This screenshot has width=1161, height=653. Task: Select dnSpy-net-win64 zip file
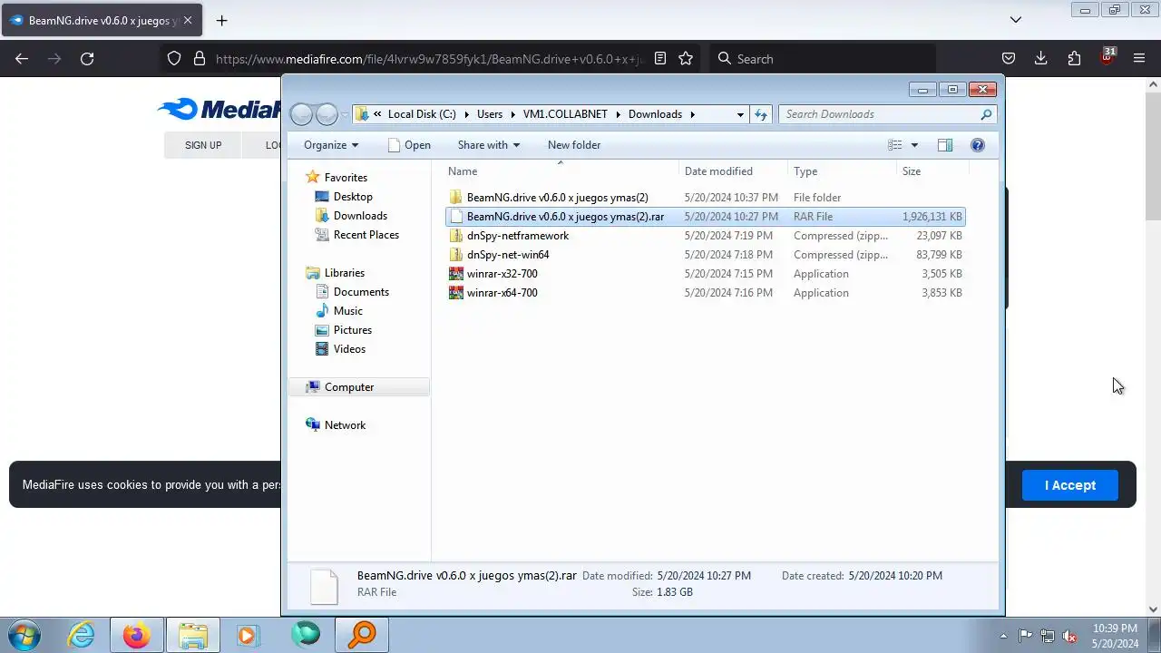(x=705, y=255)
